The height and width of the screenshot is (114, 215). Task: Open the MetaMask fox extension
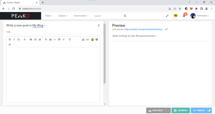point(191,9)
